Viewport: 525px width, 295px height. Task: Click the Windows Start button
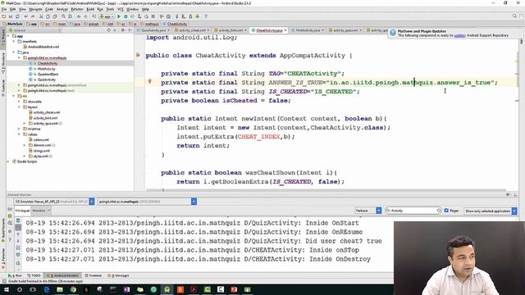click(x=7, y=289)
